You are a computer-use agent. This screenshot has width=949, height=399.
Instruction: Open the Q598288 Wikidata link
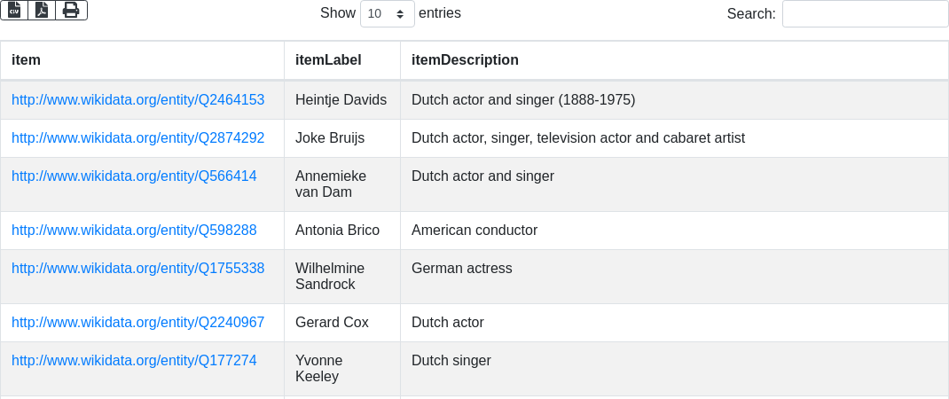pos(134,231)
